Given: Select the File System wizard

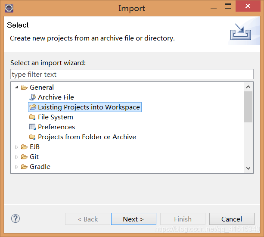Looking at the screenshot, I should (56, 117).
